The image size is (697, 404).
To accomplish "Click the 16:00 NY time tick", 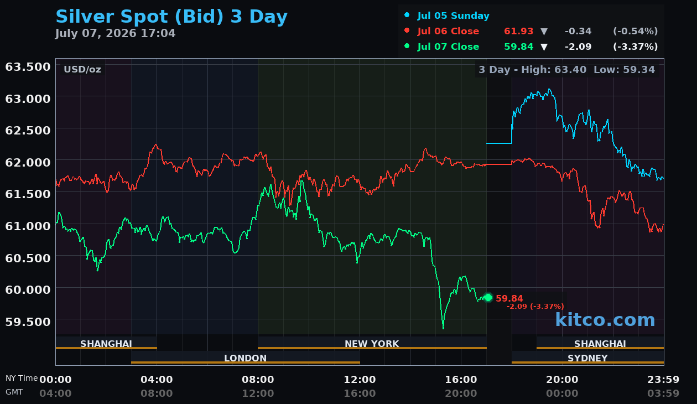I will [461, 380].
